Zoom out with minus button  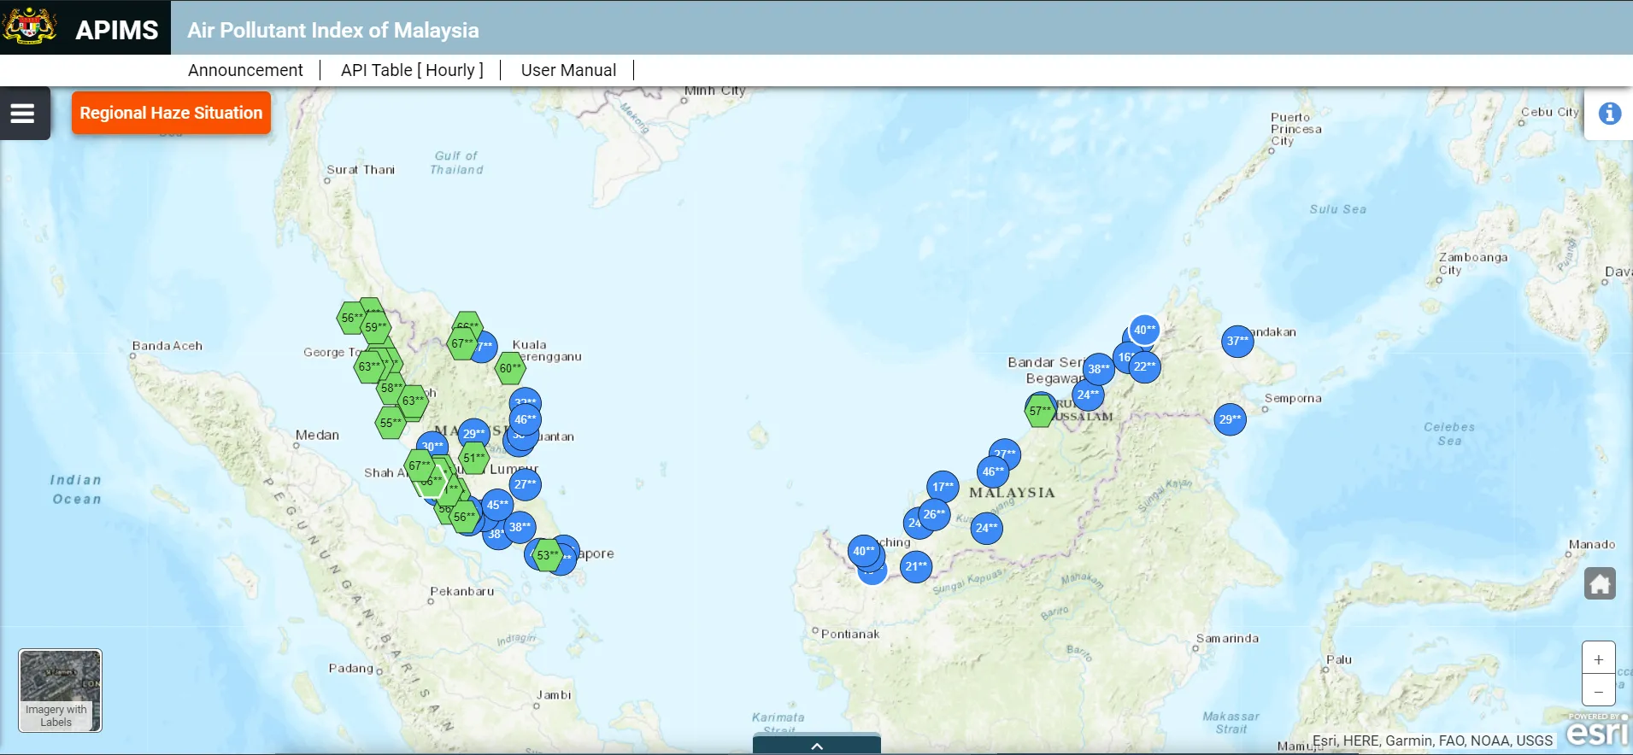tap(1598, 691)
